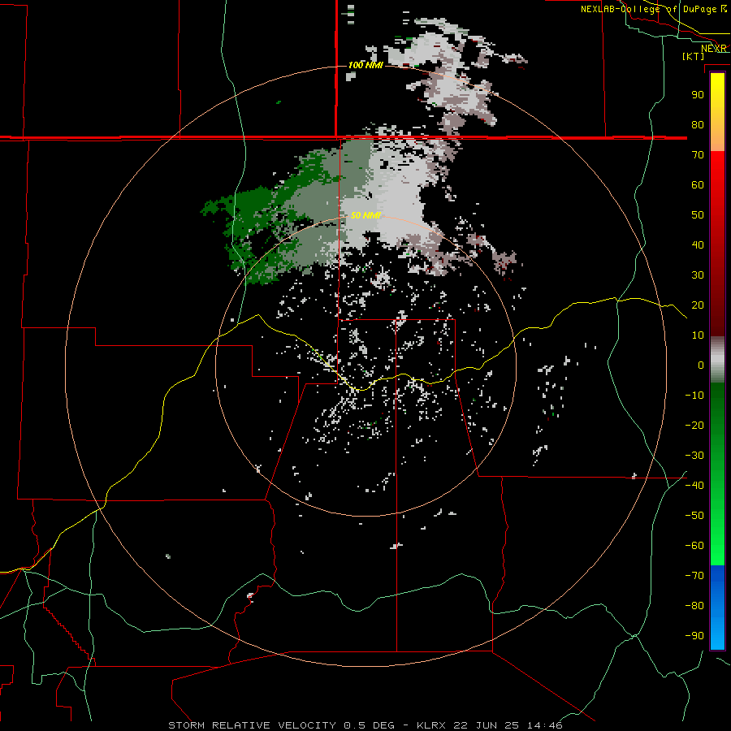
Task: Click the "-20" value on the velocity scale
Action: point(694,425)
